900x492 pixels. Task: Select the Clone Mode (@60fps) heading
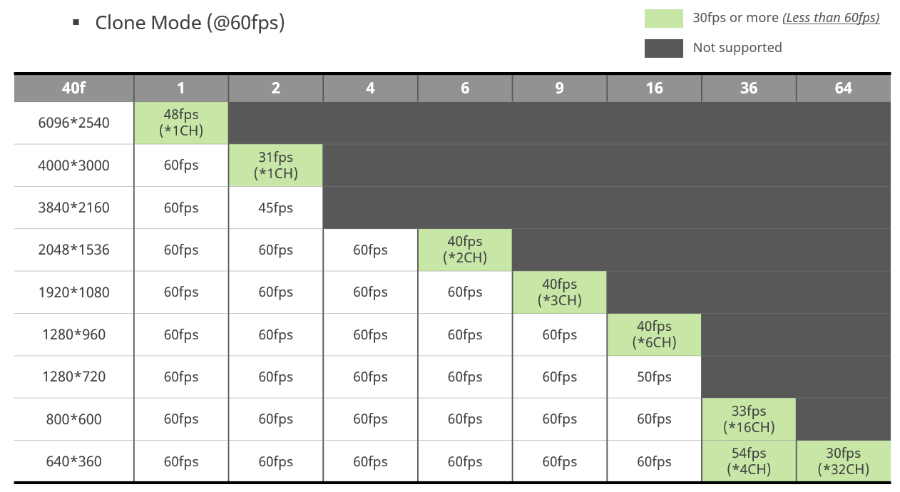click(190, 22)
